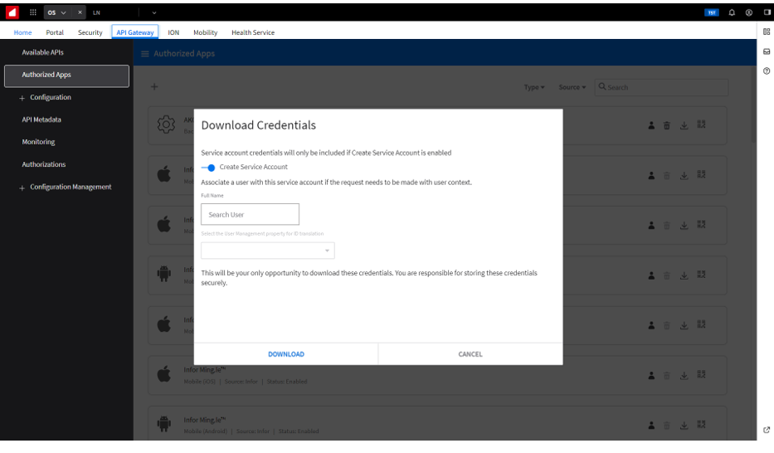Click the DOWNLOAD button
Image resolution: width=774 pixels, height=453 pixels.
pyautogui.click(x=286, y=354)
